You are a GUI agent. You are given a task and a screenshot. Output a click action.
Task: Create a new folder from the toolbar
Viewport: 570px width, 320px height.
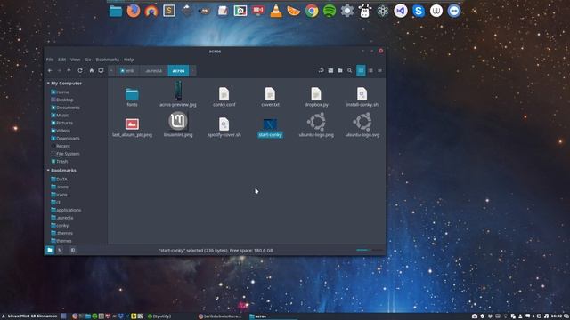[340, 71]
